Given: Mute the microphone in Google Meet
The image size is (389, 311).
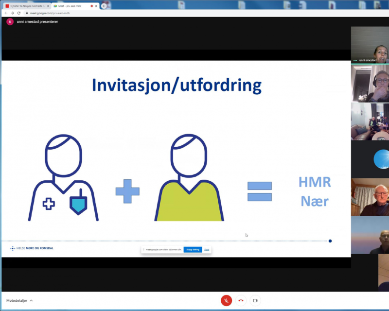Looking at the screenshot, I should (227, 300).
